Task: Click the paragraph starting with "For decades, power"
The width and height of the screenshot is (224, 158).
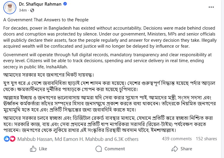Action: pos(110,37)
